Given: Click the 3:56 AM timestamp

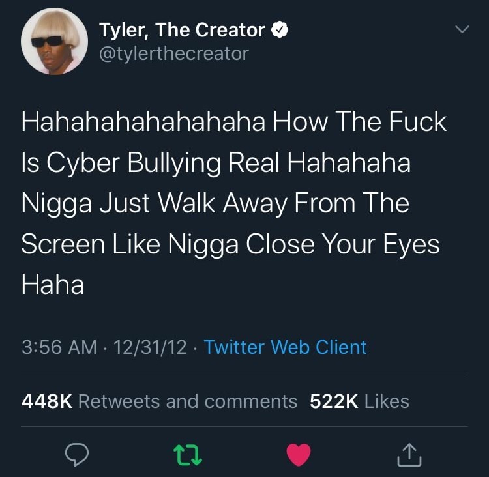Looking at the screenshot, I should click(59, 347).
